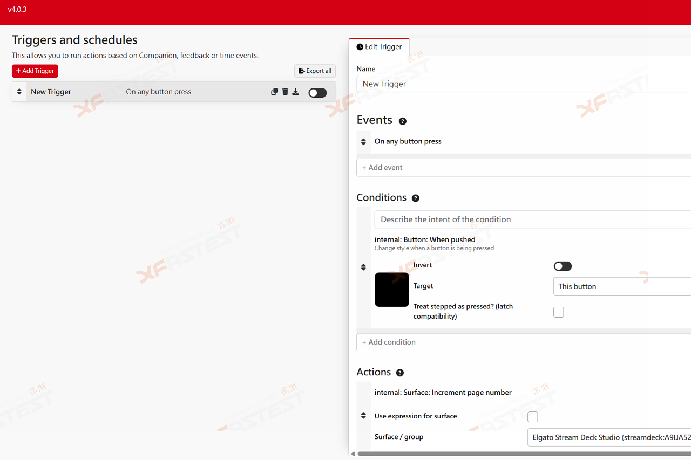Delete New Trigger using the trash icon

coord(285,92)
